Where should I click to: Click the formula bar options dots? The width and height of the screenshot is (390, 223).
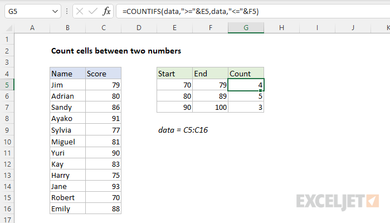67,11
